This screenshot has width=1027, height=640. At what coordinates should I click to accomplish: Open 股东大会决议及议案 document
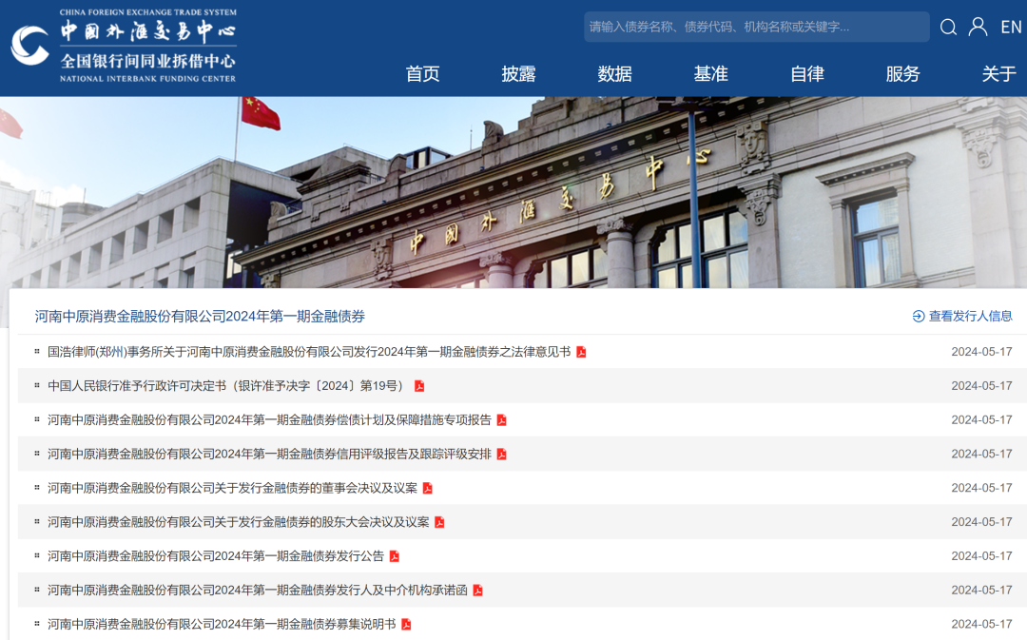point(238,522)
